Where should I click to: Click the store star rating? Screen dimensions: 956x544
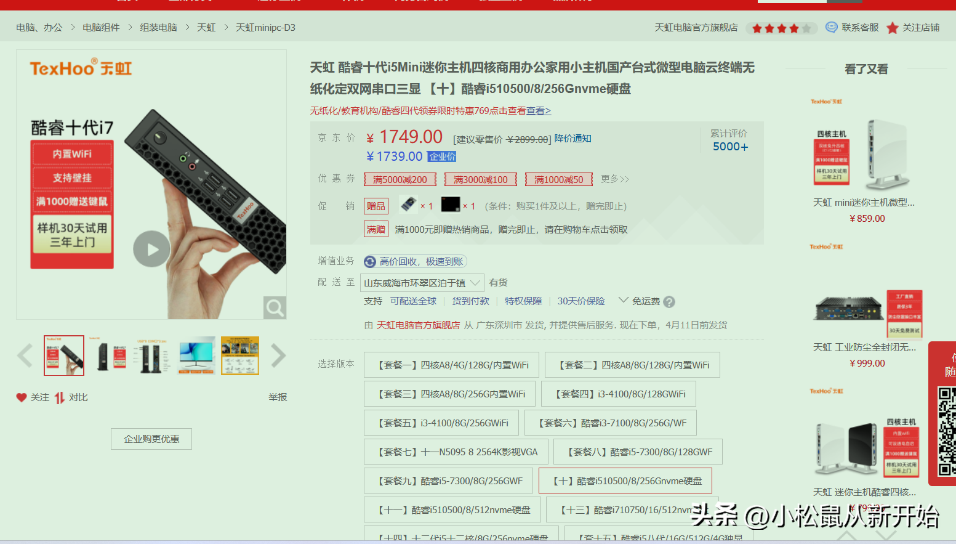(781, 28)
